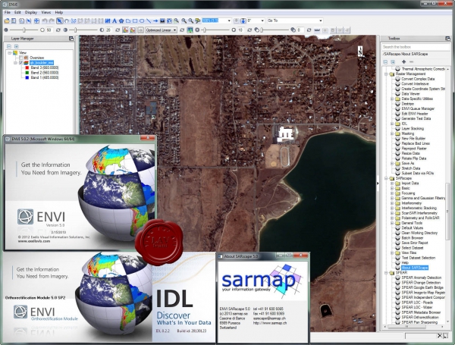Toggle the Overview layer checkbox
The image size is (455, 345).
[x=21, y=58]
